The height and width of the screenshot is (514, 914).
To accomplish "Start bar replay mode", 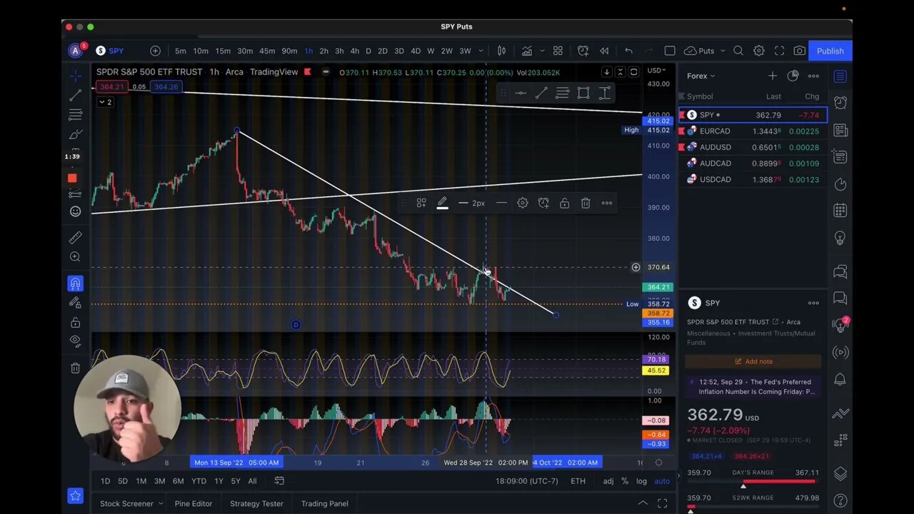I will pyautogui.click(x=604, y=51).
